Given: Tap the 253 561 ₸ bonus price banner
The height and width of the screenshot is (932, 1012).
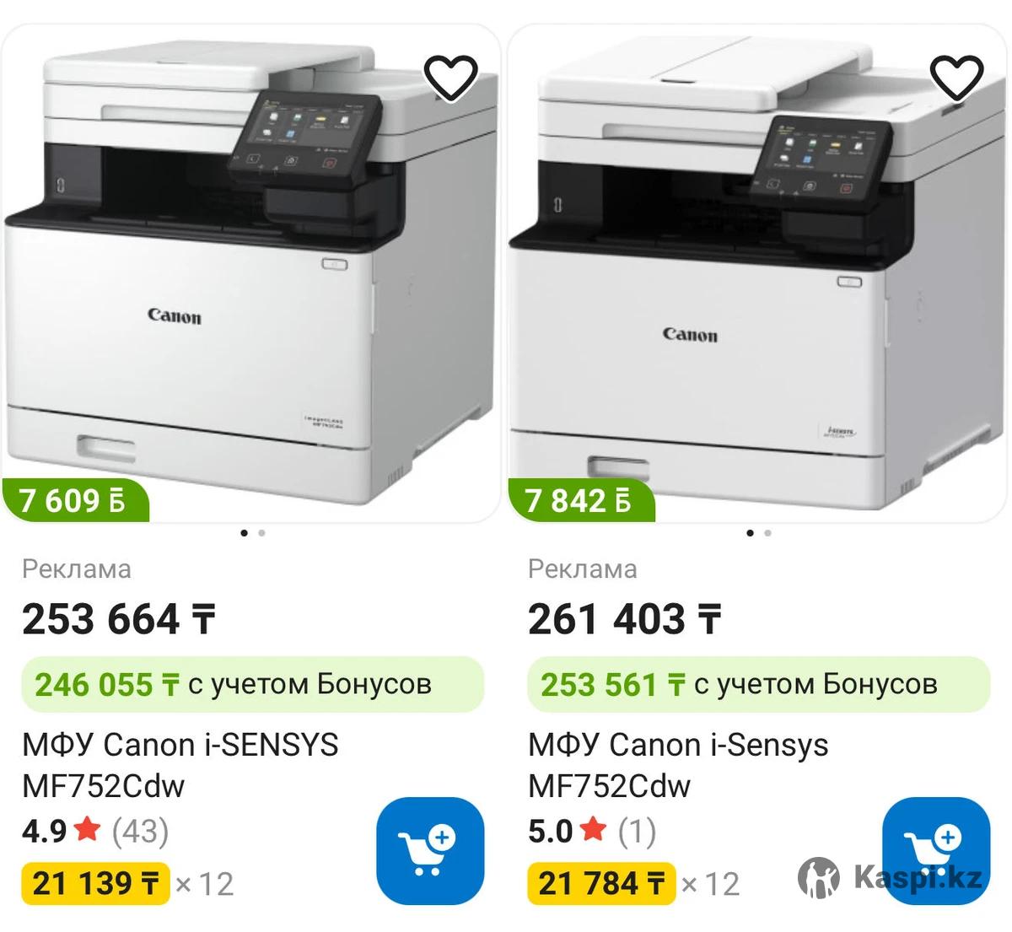Looking at the screenshot, I should [759, 684].
